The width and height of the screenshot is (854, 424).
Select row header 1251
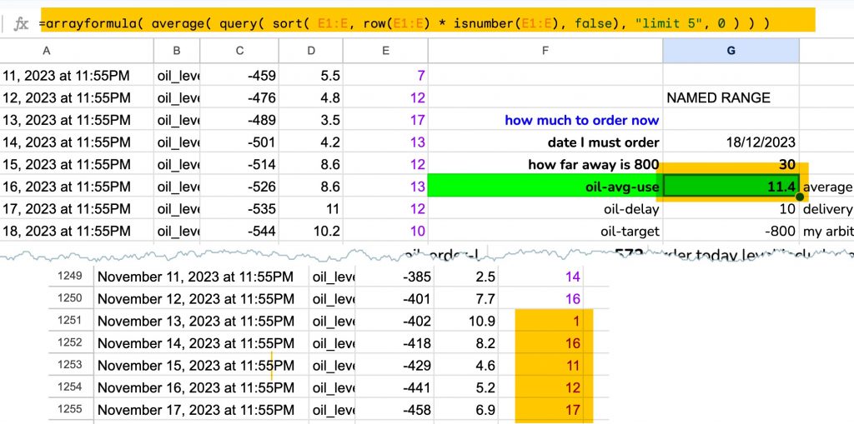coord(71,321)
